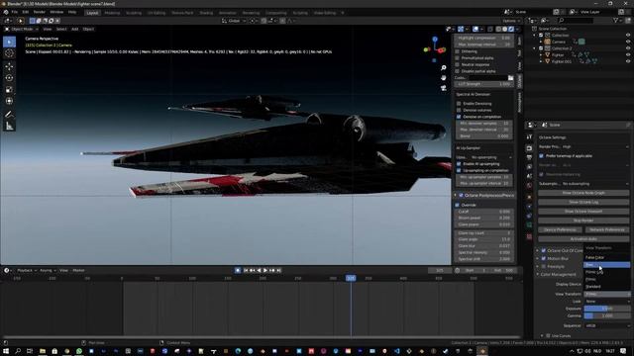634x356 pixels.
Task: Select the Move tool
Action: click(x=9, y=66)
